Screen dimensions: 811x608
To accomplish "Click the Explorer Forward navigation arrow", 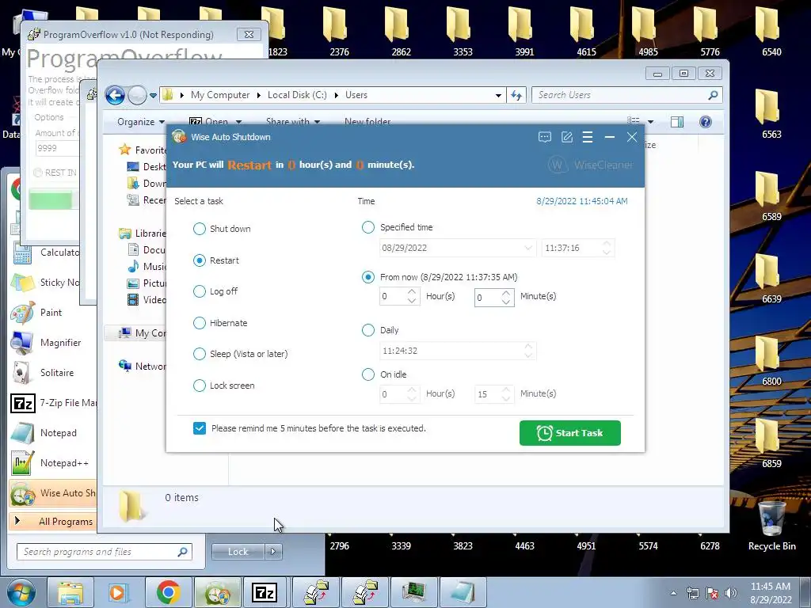I will [x=137, y=95].
